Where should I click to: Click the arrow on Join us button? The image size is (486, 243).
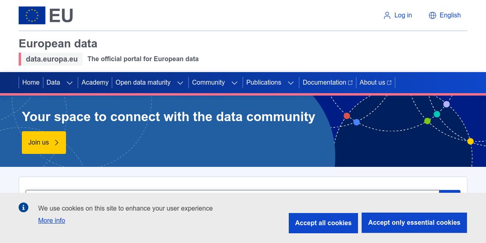click(x=57, y=143)
